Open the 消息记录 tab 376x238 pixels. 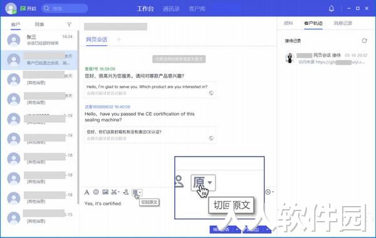[x=343, y=23]
